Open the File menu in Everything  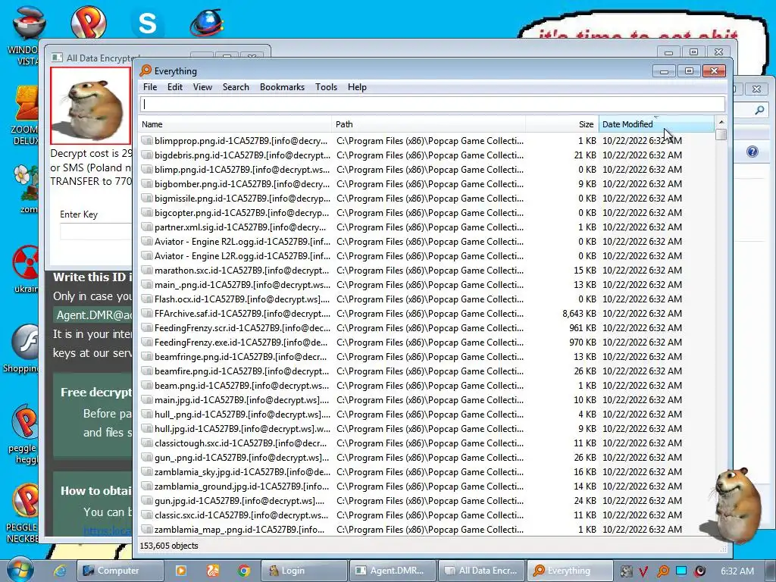coord(150,87)
